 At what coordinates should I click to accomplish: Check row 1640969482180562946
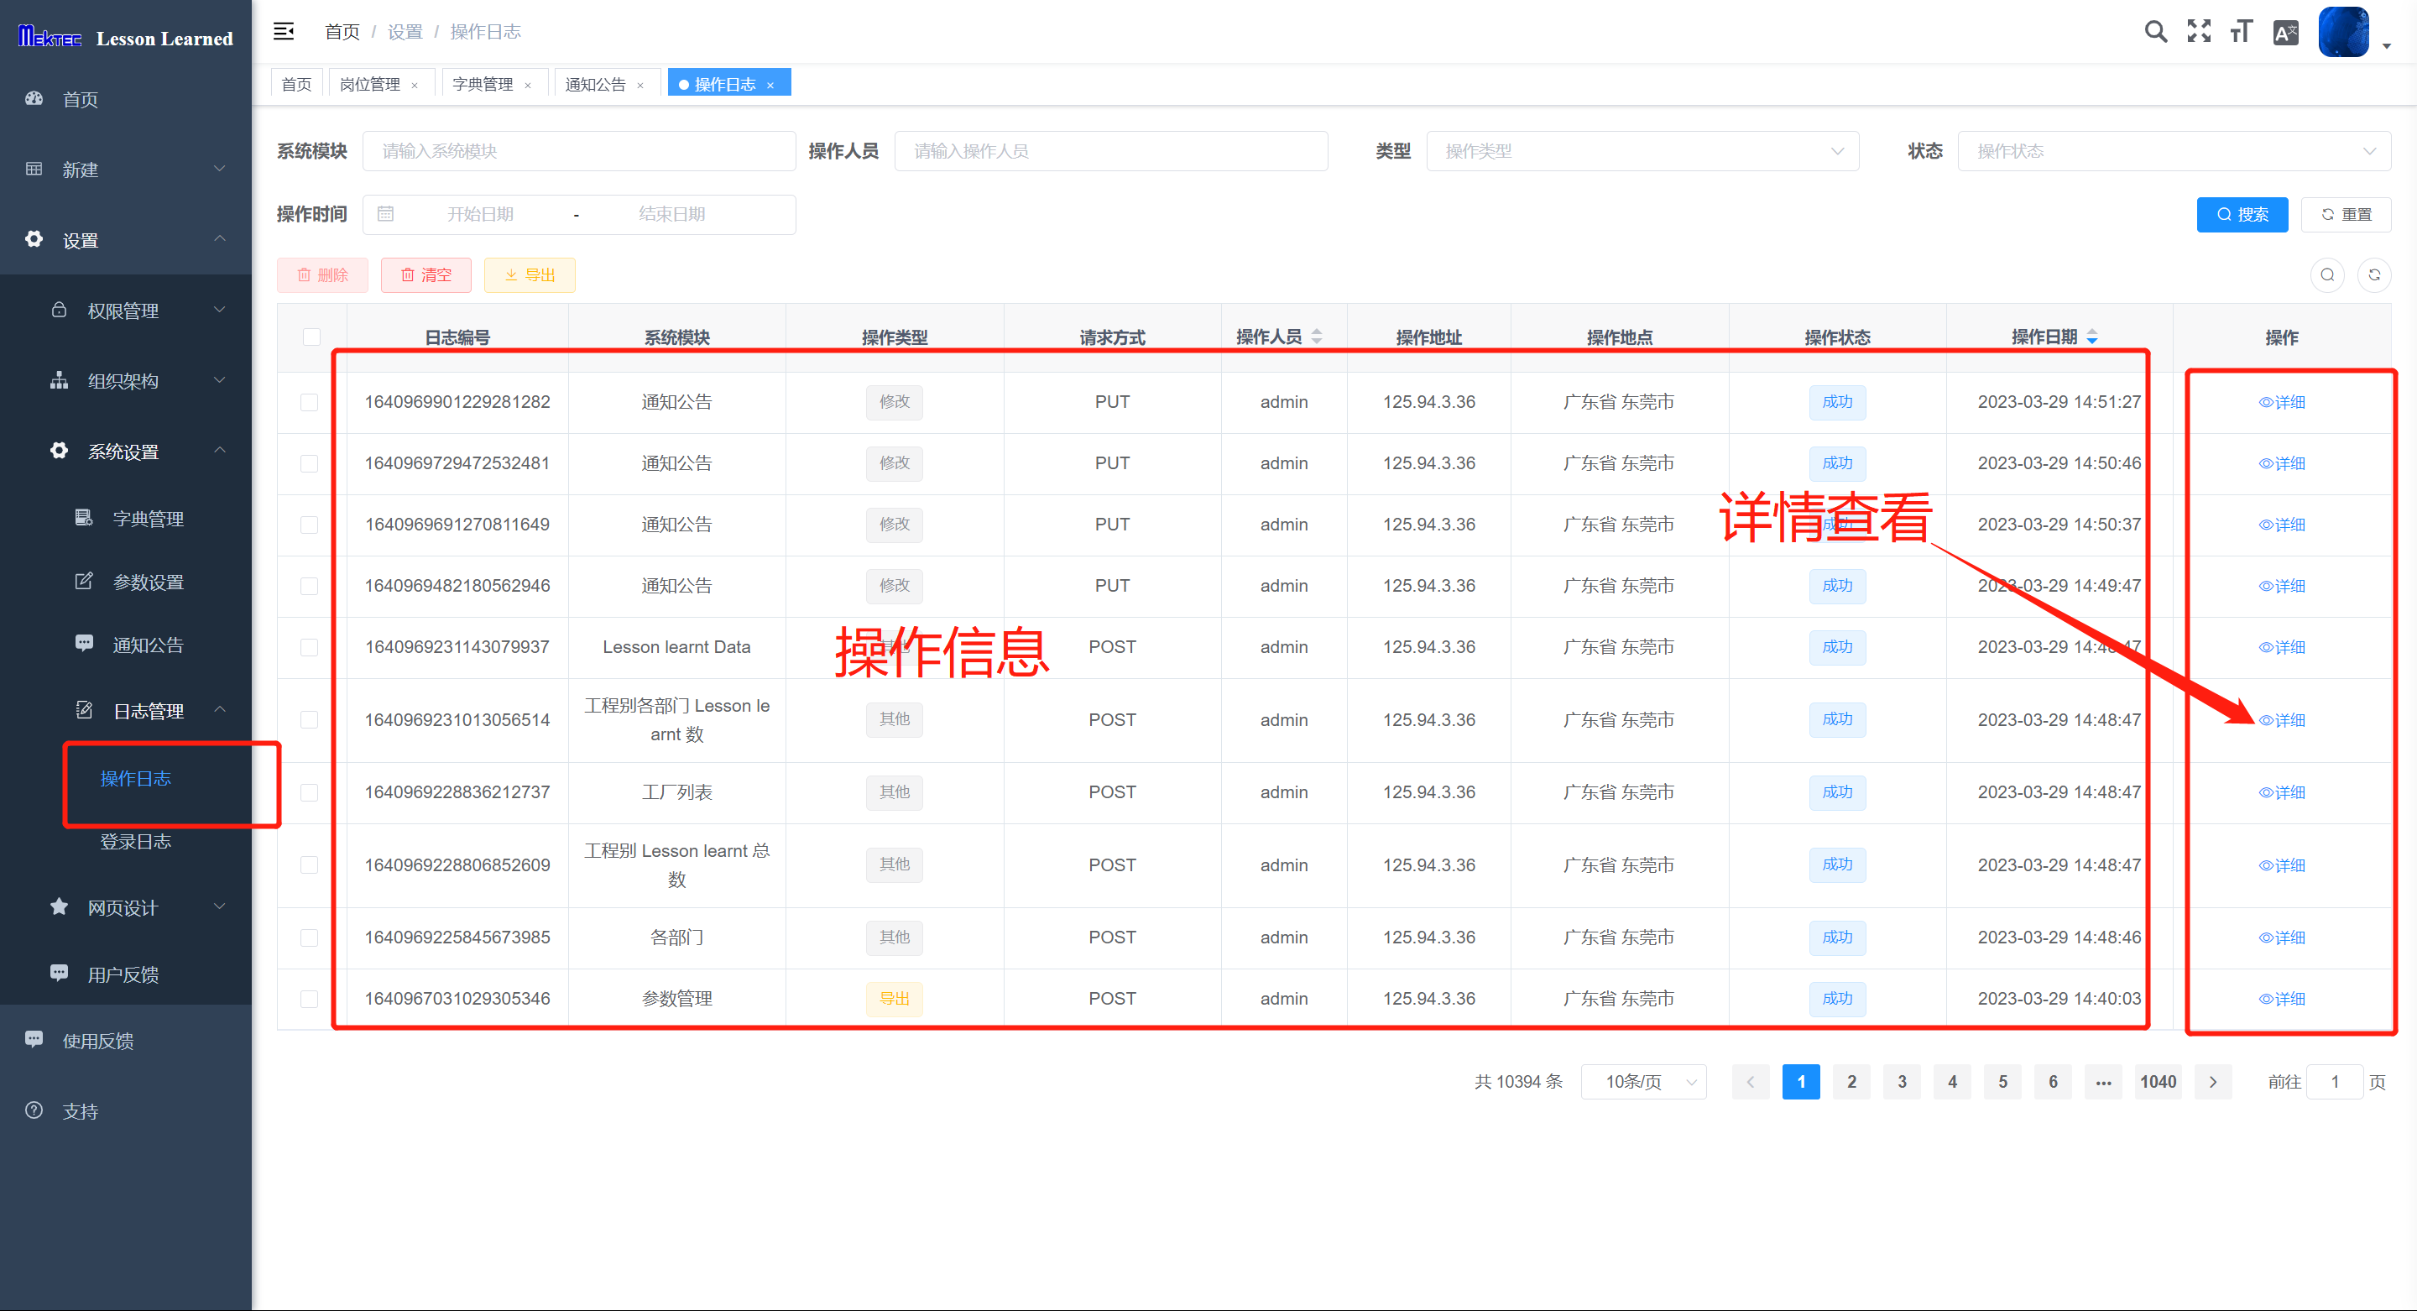(309, 586)
